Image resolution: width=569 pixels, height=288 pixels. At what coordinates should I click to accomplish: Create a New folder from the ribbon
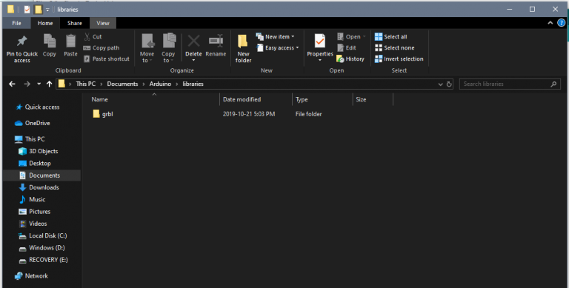tap(243, 48)
